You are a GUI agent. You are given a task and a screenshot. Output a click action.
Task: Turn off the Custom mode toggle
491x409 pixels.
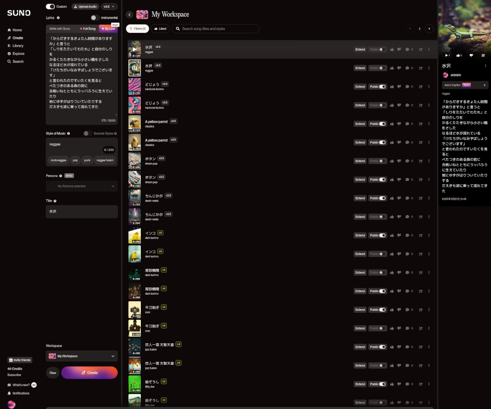(x=50, y=6)
